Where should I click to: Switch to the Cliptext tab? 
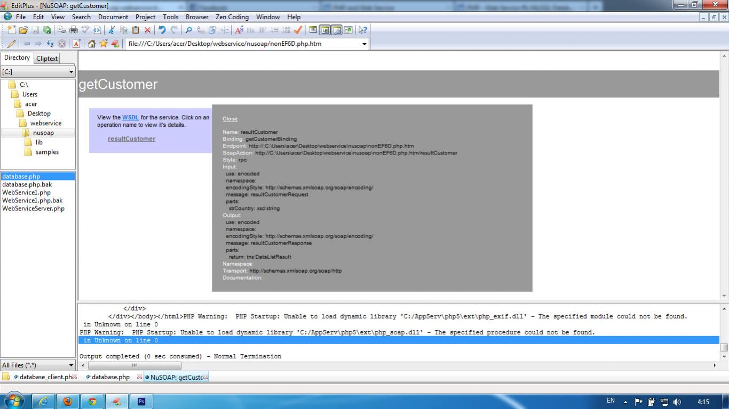click(x=47, y=59)
